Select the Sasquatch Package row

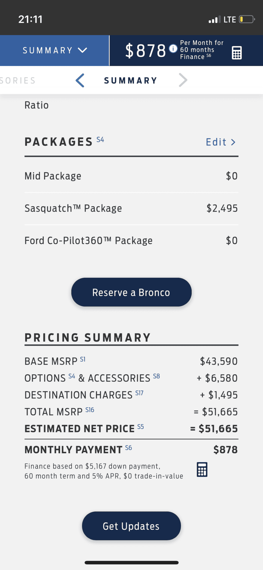[131, 208]
